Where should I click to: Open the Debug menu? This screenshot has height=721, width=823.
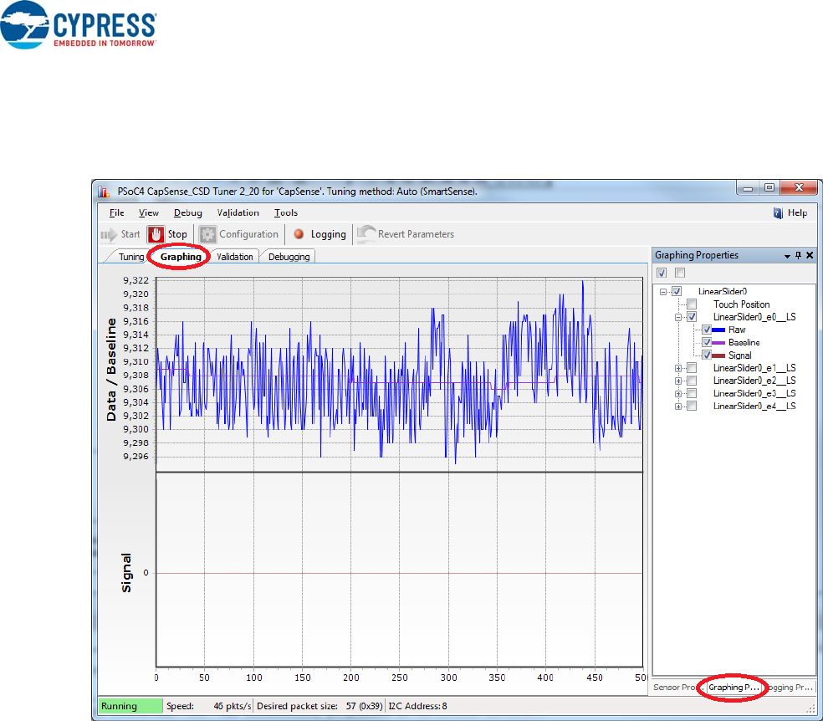[x=187, y=213]
